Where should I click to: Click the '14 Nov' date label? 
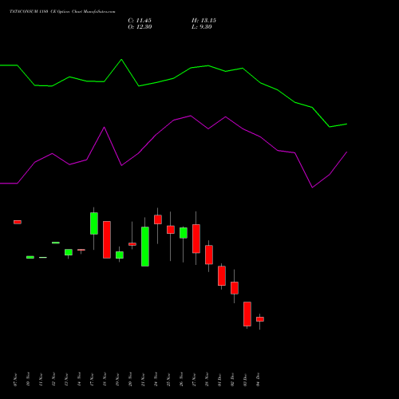point(79,380)
